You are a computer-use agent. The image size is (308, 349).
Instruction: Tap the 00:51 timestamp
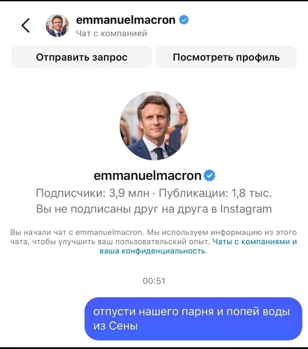tap(154, 281)
